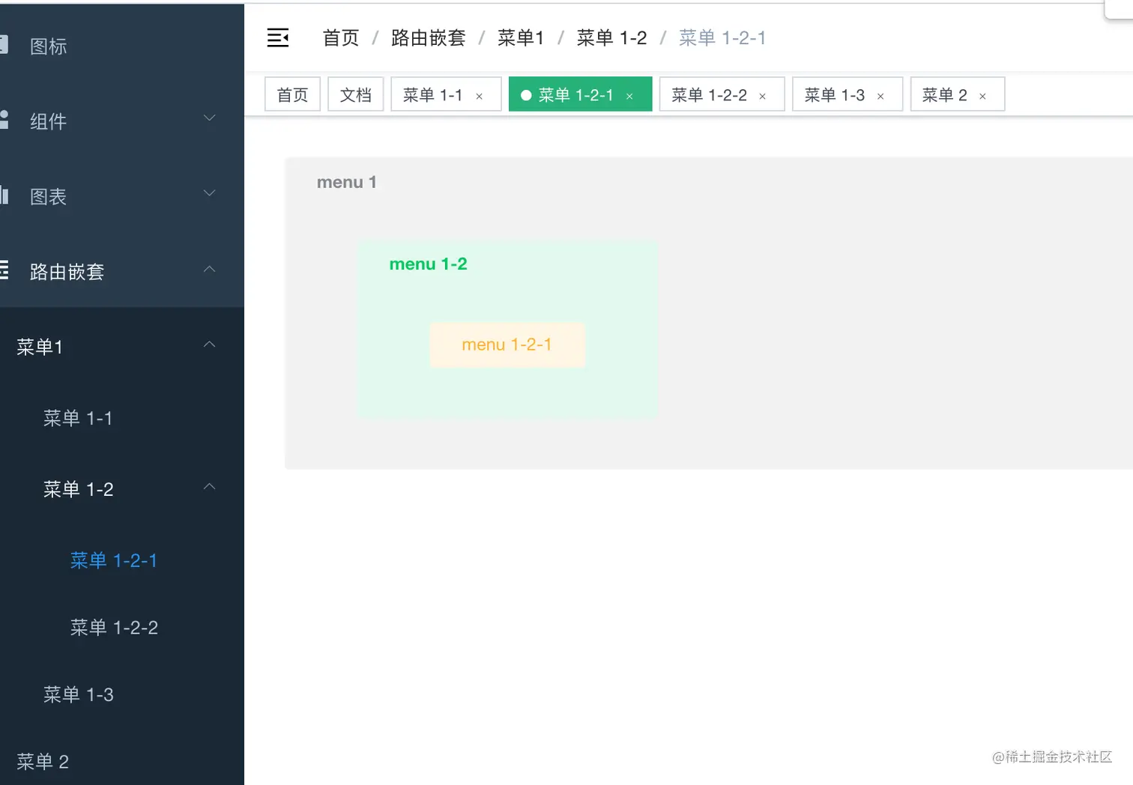Open 菜单 2 in the sidebar
The width and height of the screenshot is (1133, 785).
(x=122, y=762)
